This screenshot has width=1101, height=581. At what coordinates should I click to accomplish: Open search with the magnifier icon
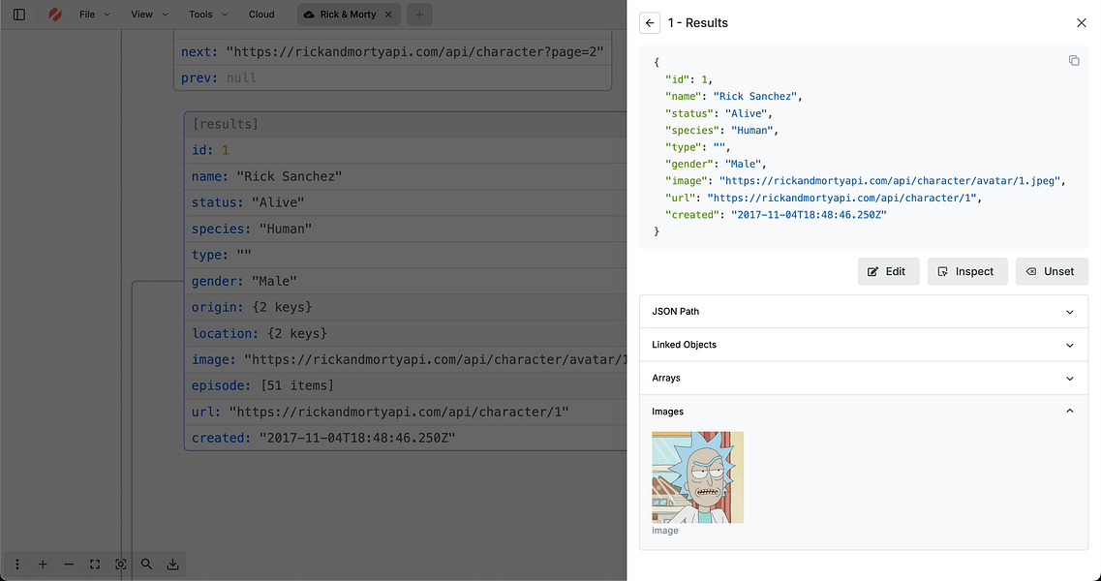tap(146, 564)
